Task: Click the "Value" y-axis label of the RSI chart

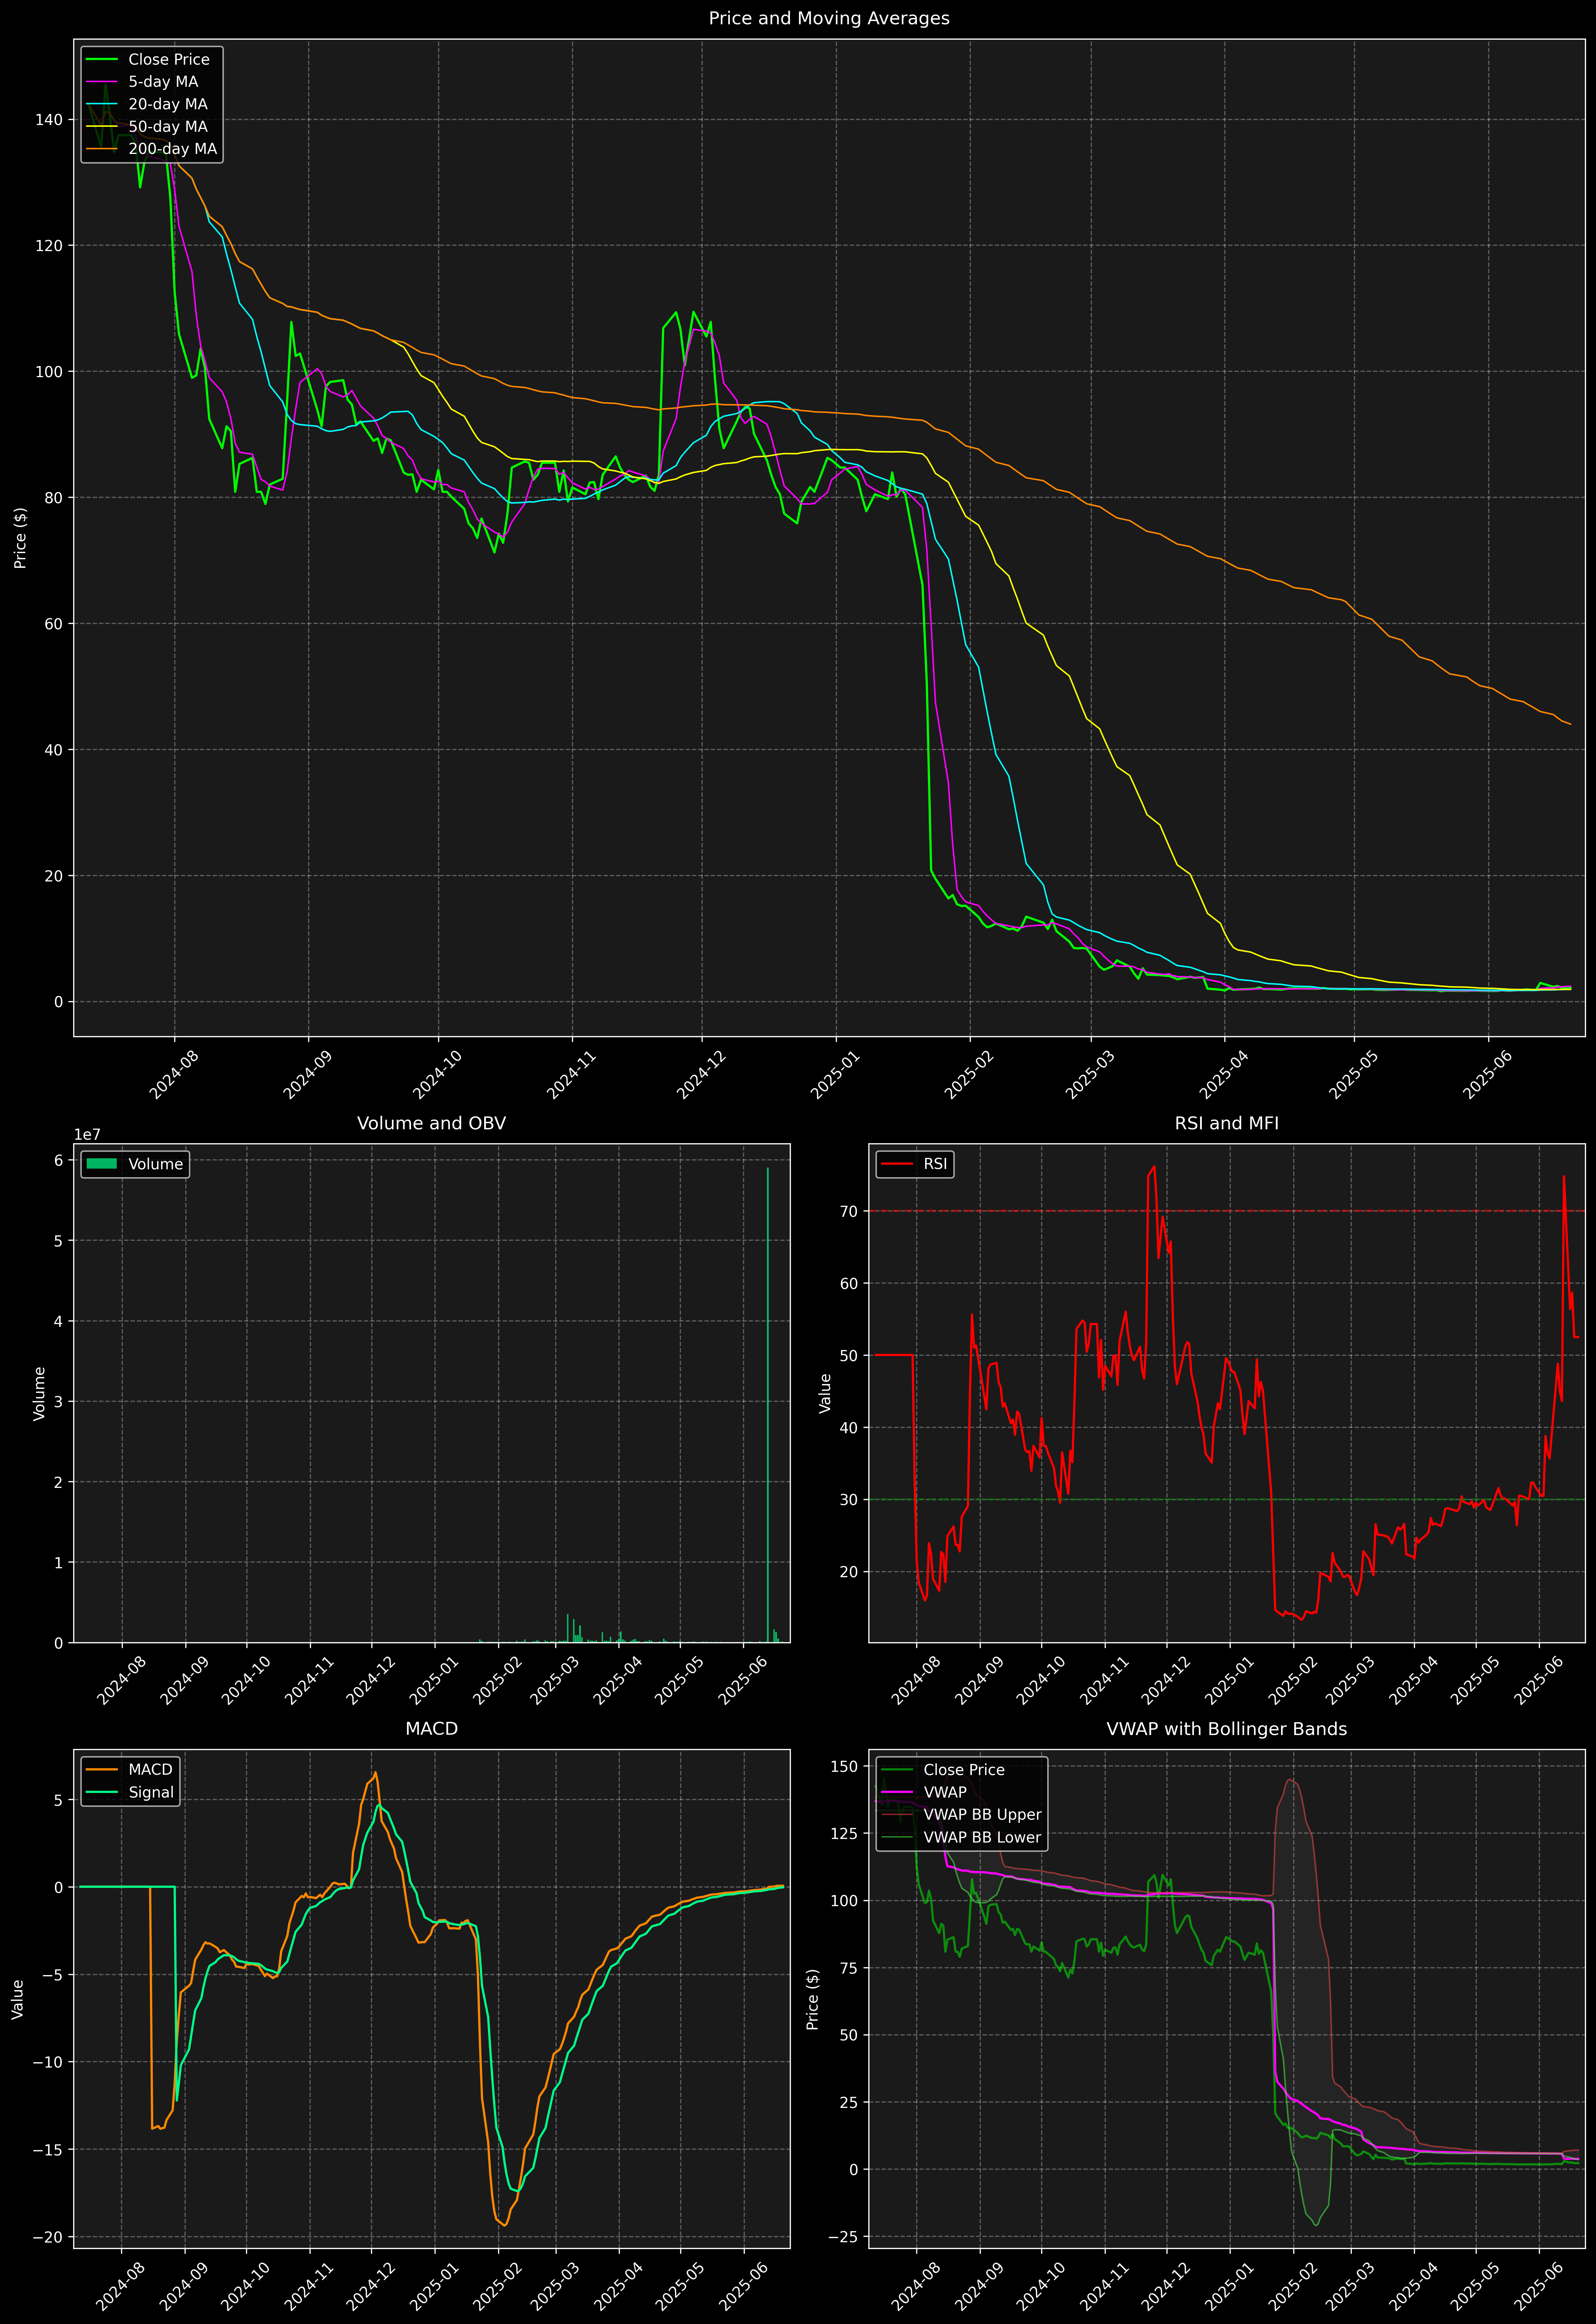Action: coord(825,1393)
